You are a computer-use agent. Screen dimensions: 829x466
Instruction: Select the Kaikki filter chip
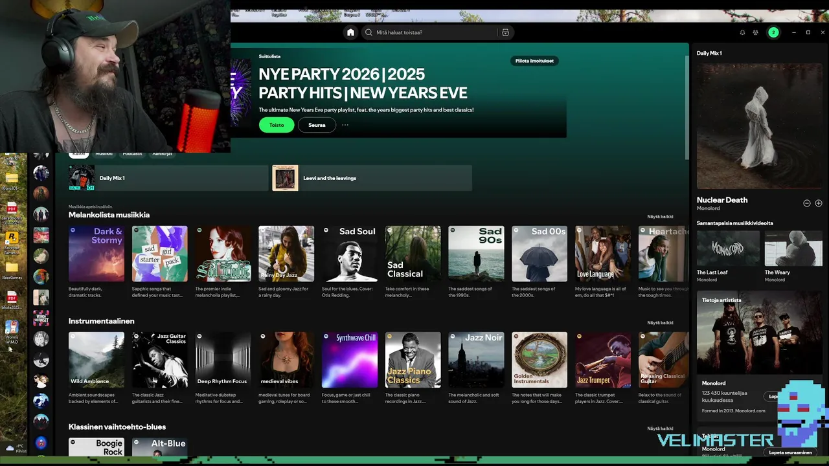coord(78,154)
